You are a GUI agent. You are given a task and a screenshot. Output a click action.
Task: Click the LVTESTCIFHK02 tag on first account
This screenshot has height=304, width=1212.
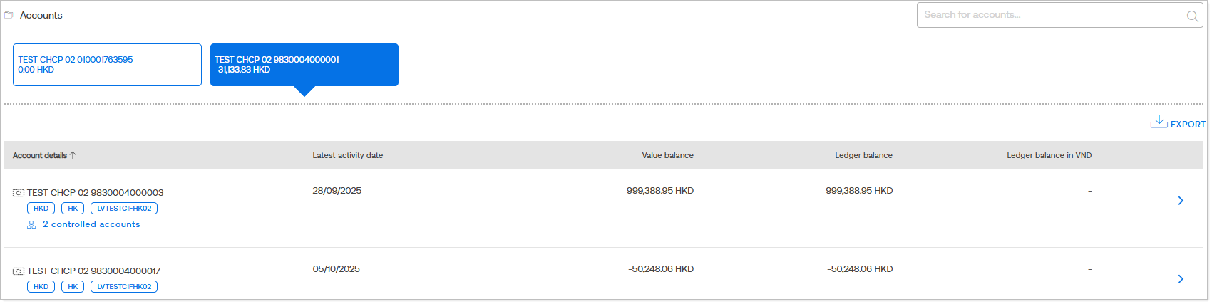coord(124,209)
